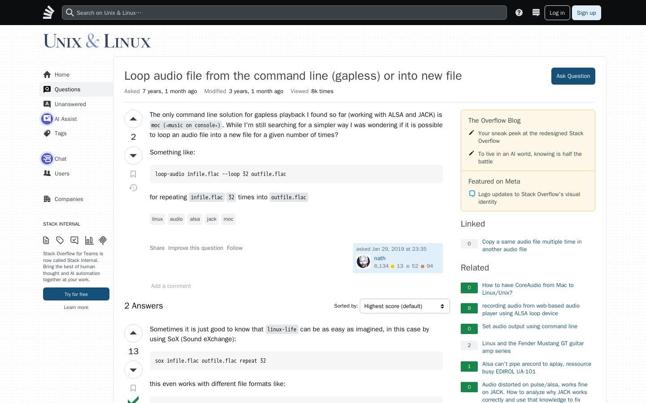The height and width of the screenshot is (403, 646).
Task: Click the Learn more link
Action: (76, 307)
